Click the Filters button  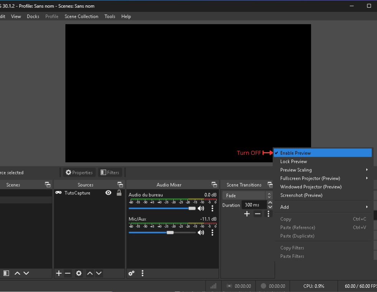110,172
